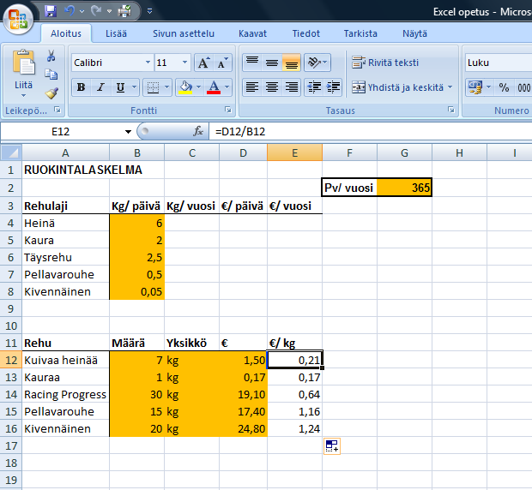Open the Calibri font name dropdown
This screenshot has height=490, width=532.
(x=148, y=63)
